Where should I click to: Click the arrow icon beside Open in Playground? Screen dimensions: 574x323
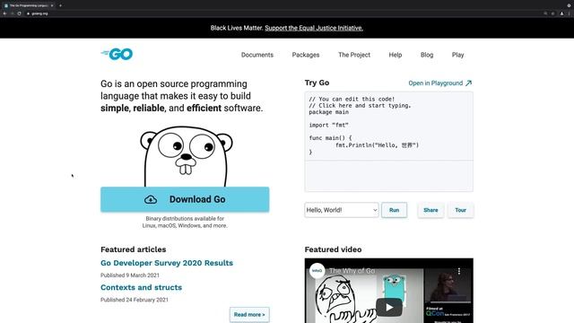click(468, 83)
